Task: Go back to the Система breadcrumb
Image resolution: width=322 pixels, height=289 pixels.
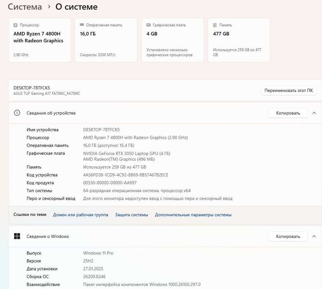Action: point(25,7)
